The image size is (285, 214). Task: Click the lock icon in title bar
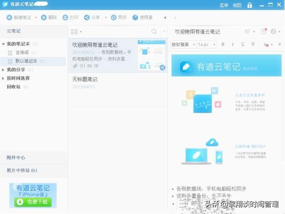tap(250, 5)
